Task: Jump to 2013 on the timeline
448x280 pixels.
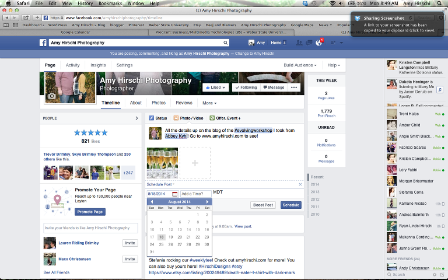Action: pos(315,192)
